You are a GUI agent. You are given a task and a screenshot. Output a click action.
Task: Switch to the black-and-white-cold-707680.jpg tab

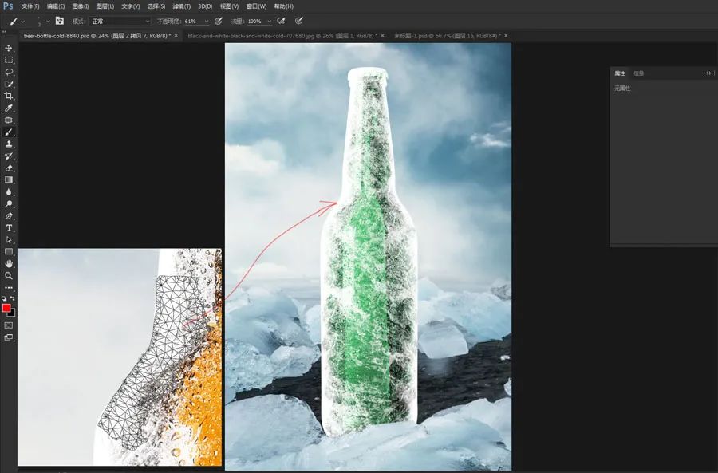[x=282, y=36]
